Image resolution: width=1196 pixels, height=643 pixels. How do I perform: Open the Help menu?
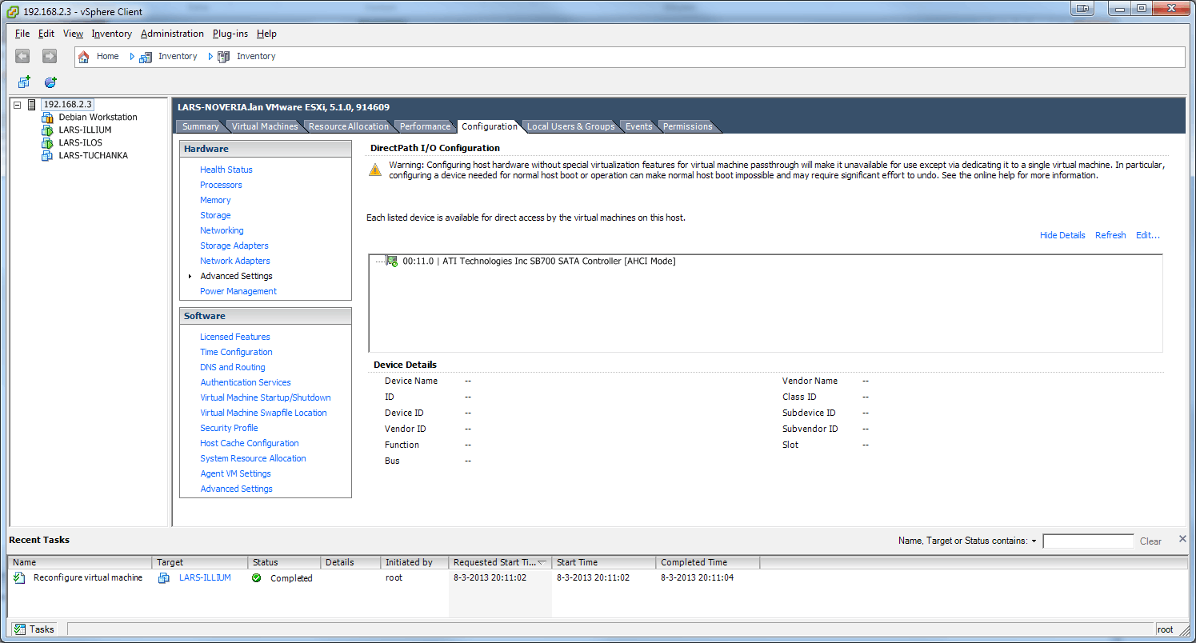266,34
